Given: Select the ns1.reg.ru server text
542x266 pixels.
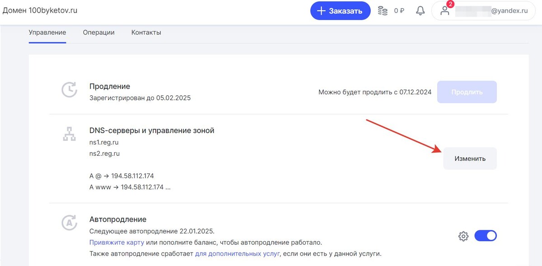Looking at the screenshot, I should click(x=105, y=142).
